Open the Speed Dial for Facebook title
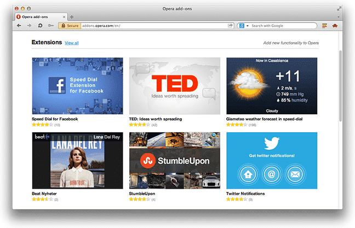This screenshot has width=355, height=228. coord(55,119)
